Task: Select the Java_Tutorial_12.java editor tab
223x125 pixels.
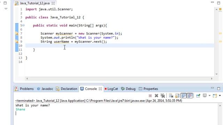Action: tap(34, 3)
